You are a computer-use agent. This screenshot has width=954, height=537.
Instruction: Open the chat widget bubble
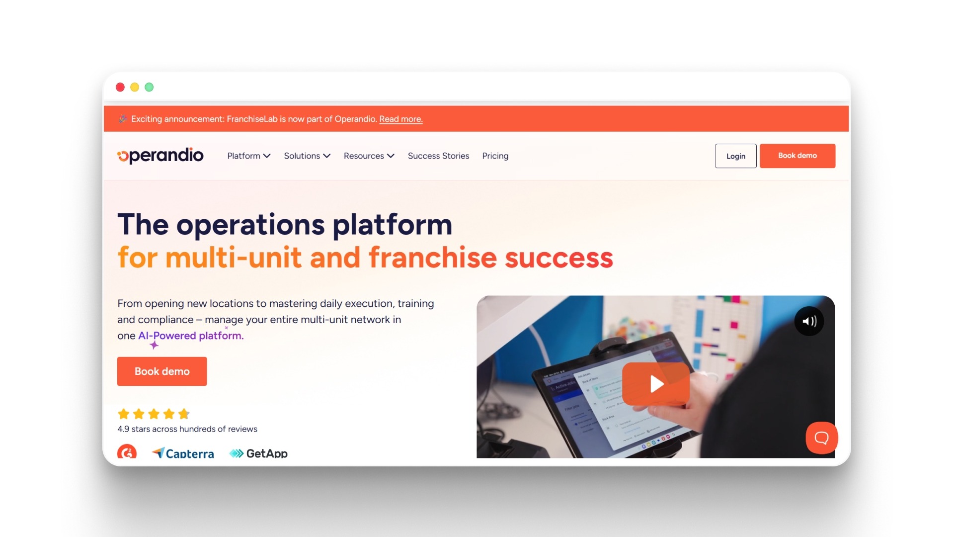click(821, 438)
